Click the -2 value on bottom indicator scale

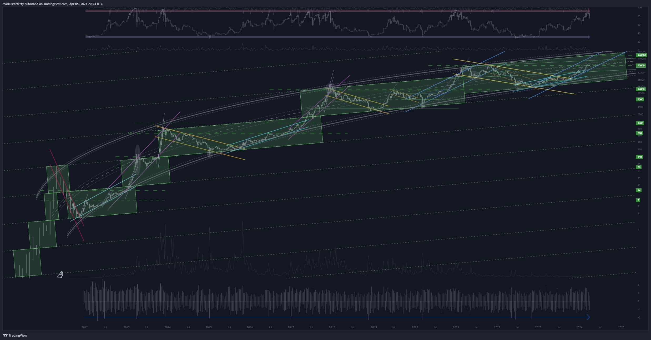click(639, 318)
